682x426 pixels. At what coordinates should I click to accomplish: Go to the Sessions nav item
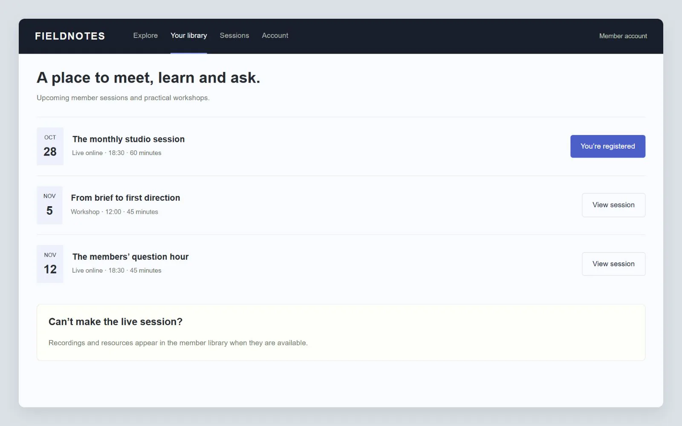[234, 36]
